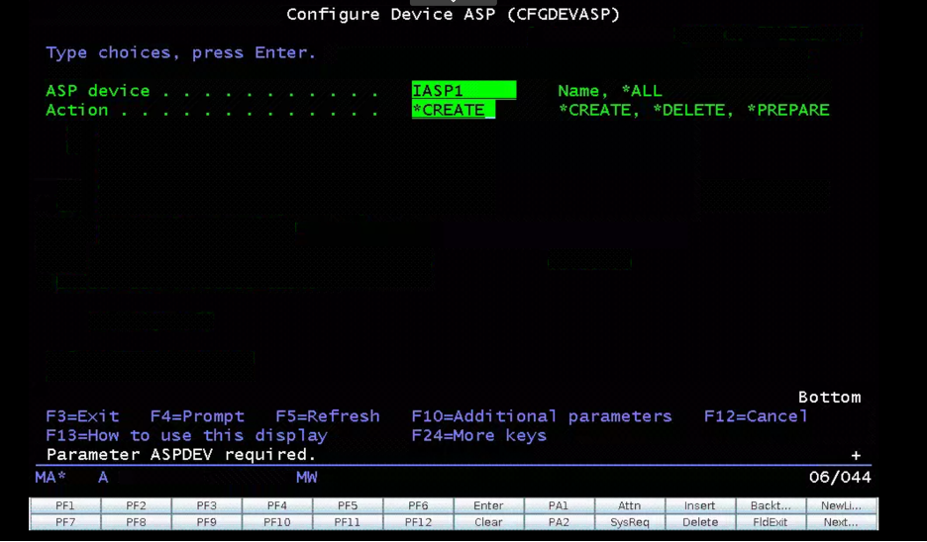Click the Enter keypad button
This screenshot has height=542, width=927.
[488, 505]
